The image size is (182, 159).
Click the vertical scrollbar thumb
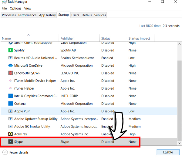180,100
